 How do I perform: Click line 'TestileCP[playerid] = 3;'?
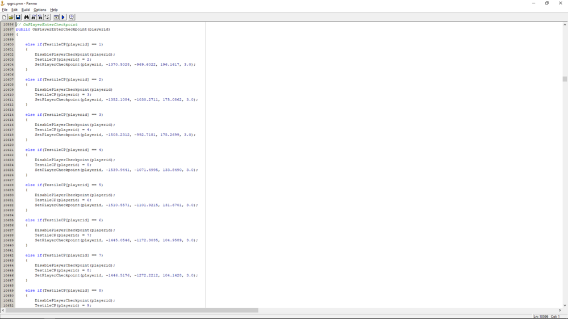pyautogui.click(x=63, y=94)
